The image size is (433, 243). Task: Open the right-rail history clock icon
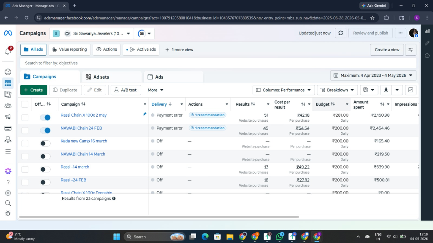(427, 56)
